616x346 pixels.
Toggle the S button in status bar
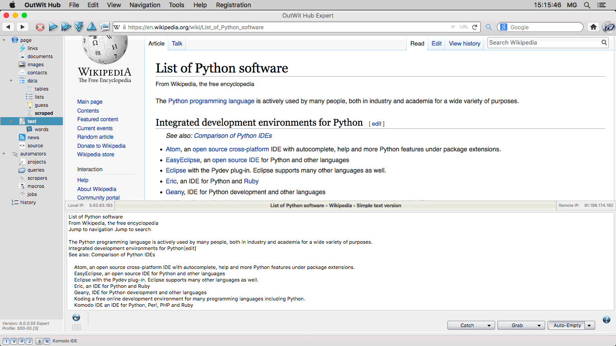coord(39,341)
